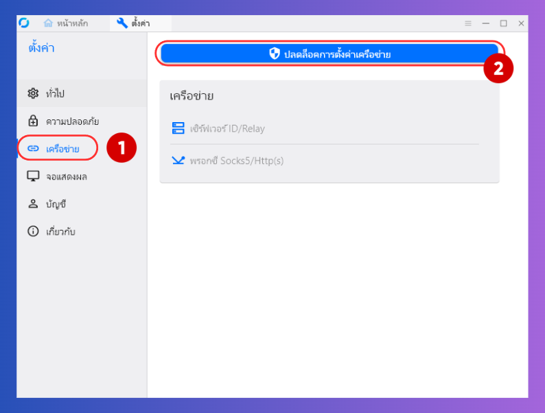Click the info icon beside เกี่ยวกับ
Image resolution: width=545 pixels, height=413 pixels.
pyautogui.click(x=33, y=231)
